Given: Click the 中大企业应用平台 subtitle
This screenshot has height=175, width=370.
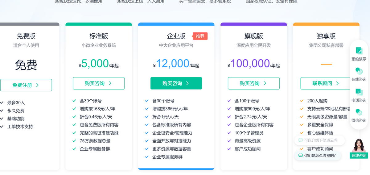Looking at the screenshot, I should pyautogui.click(x=176, y=45).
